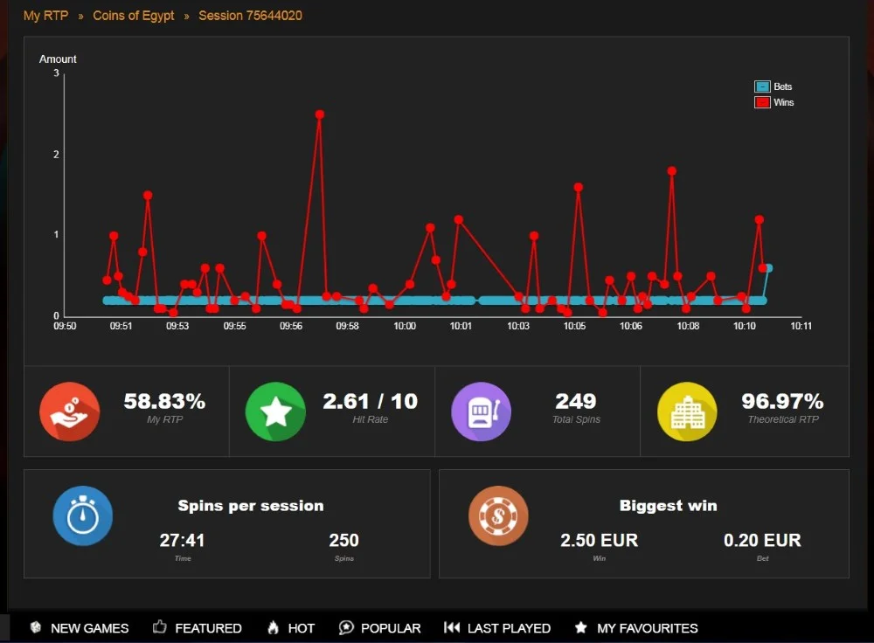Open the My RTP breadcrumb link
The width and height of the screenshot is (874, 643).
coord(45,16)
